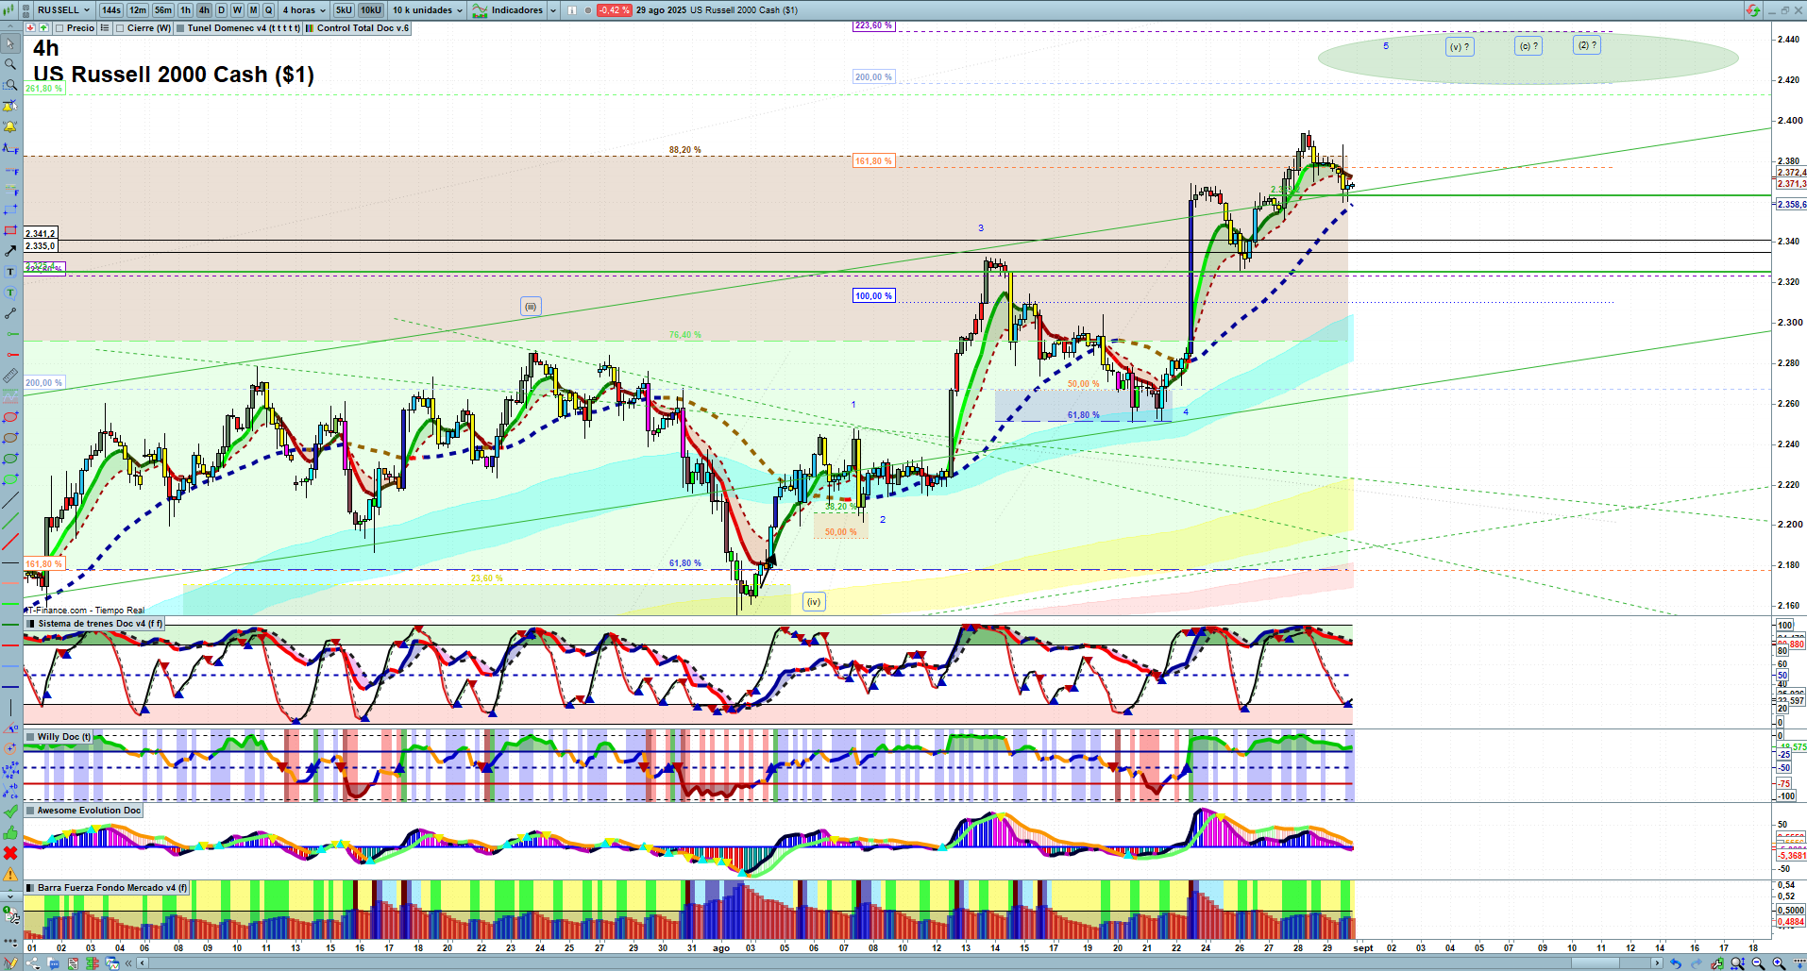Select the ruler measurement tool
Screen dimensions: 1807x971
(x=10, y=376)
